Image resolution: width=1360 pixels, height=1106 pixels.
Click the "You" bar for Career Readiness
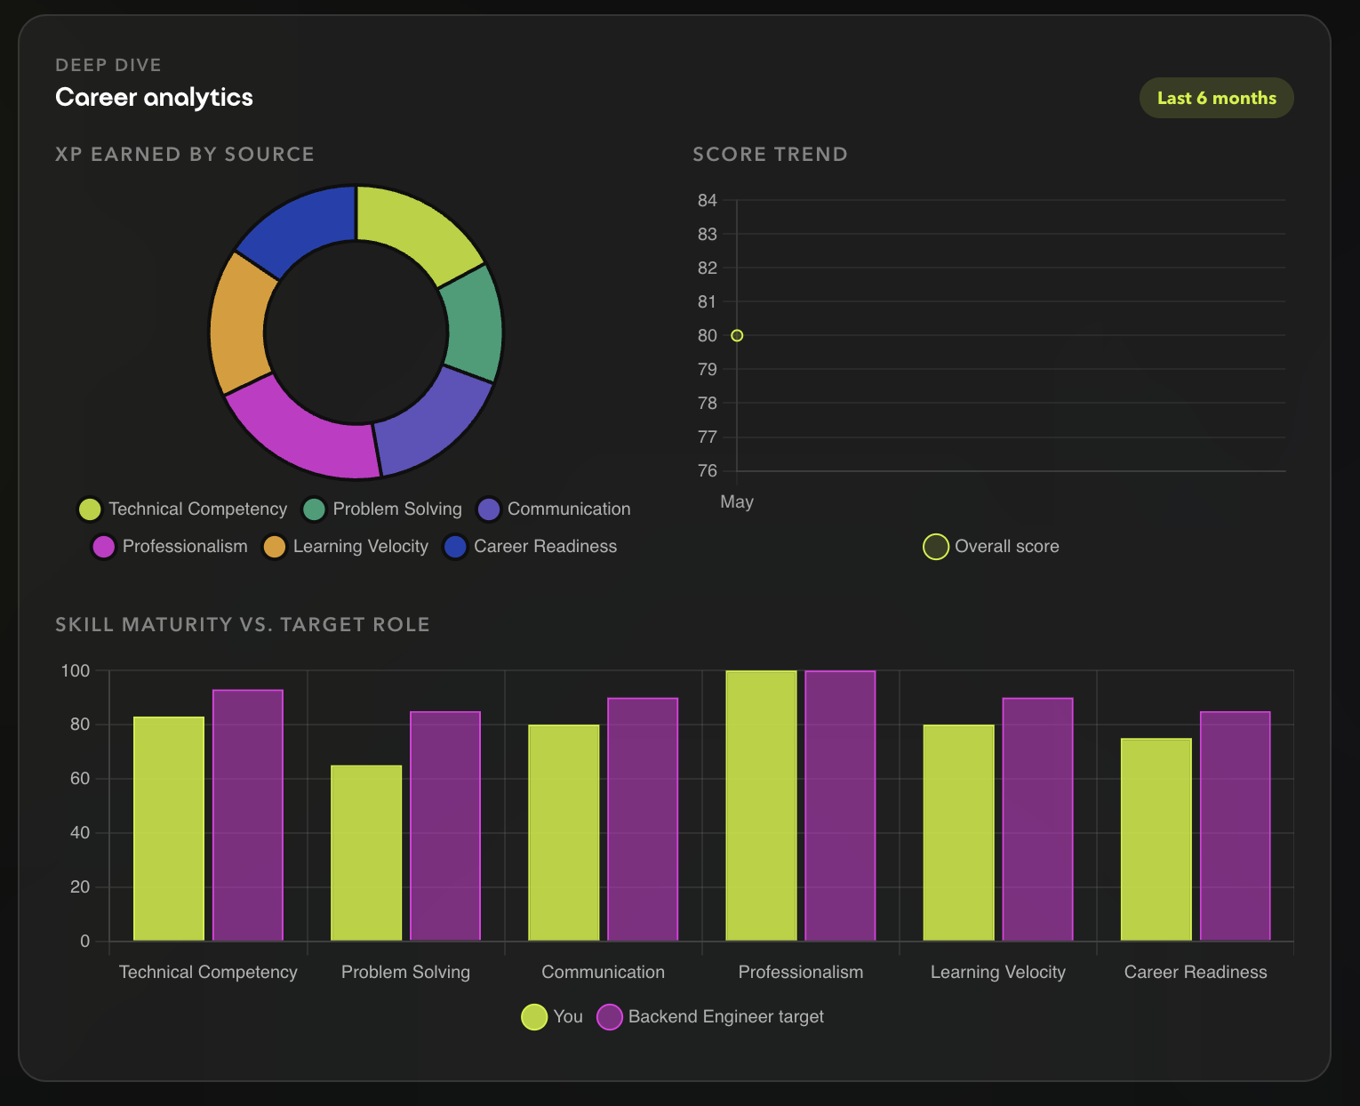[x=1156, y=839]
